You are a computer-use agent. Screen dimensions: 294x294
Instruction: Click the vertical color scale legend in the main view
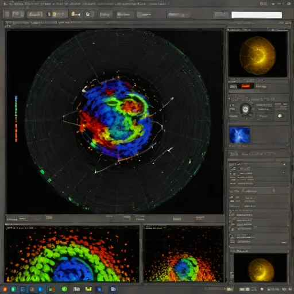click(16, 119)
